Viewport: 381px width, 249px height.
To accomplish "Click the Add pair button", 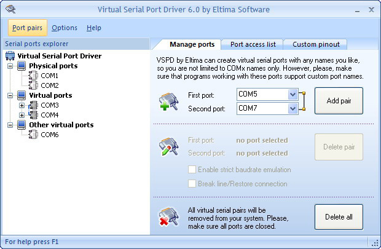I will point(339,101).
